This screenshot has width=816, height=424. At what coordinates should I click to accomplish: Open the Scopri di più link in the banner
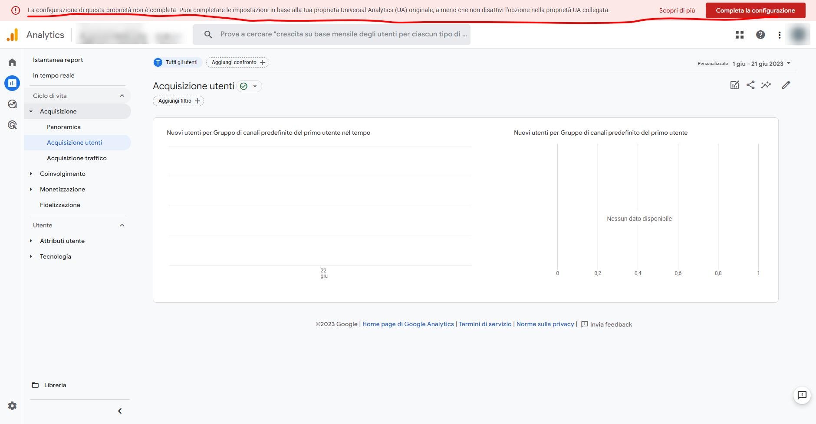coord(677,10)
